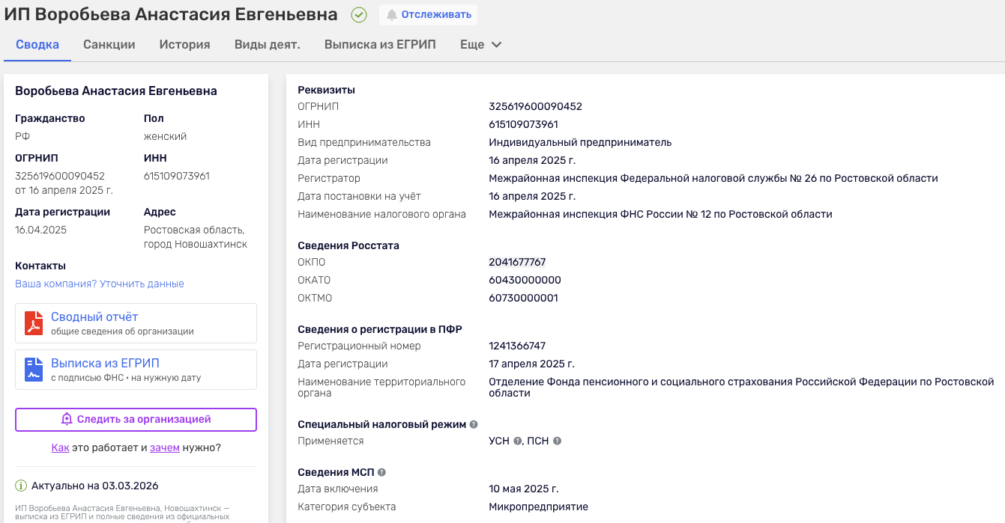The image size is (1005, 523).
Task: Click the info icon beside ПСН
Action: tap(556, 441)
